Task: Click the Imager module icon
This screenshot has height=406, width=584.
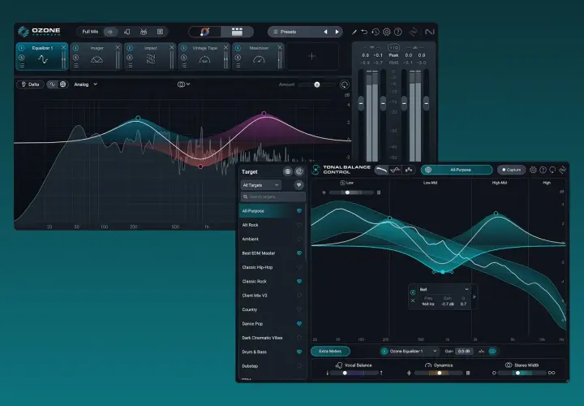Action: click(x=97, y=59)
